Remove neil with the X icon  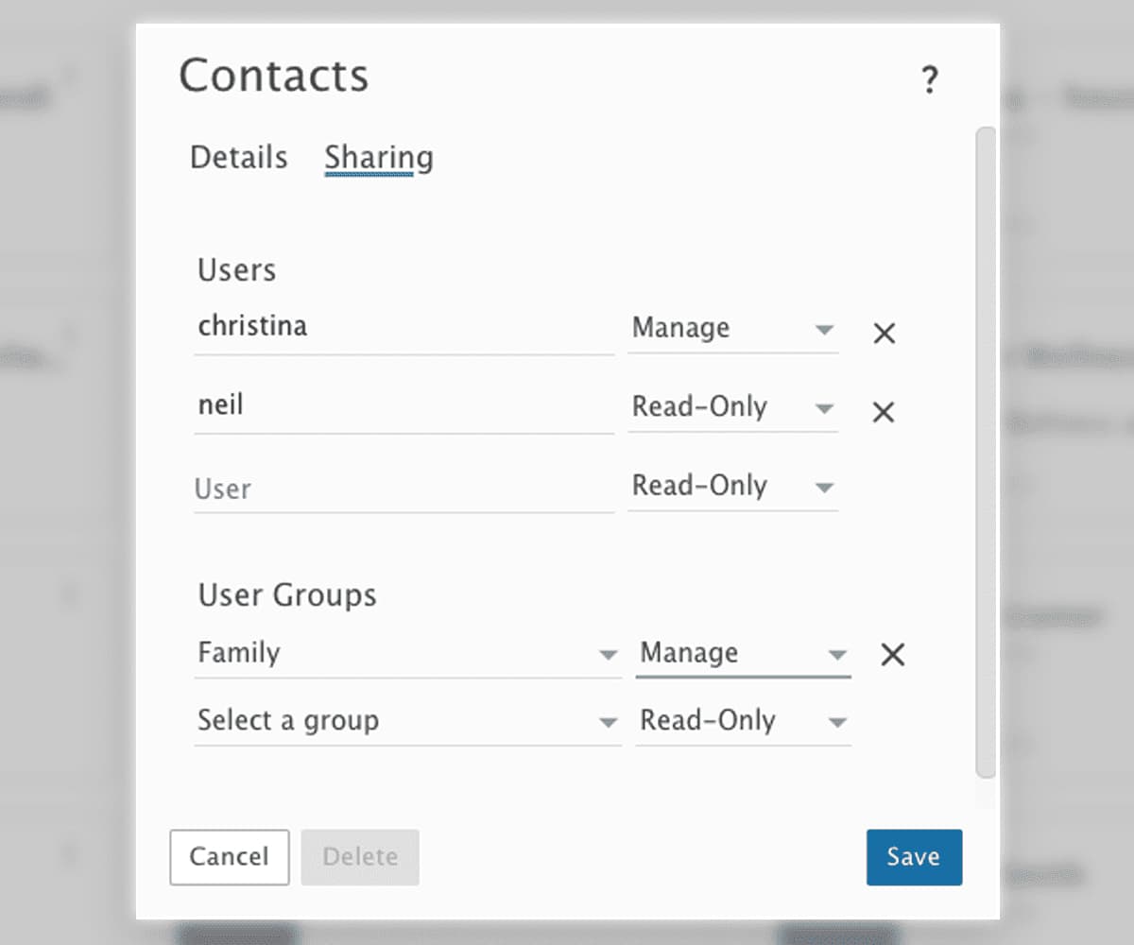[883, 412]
